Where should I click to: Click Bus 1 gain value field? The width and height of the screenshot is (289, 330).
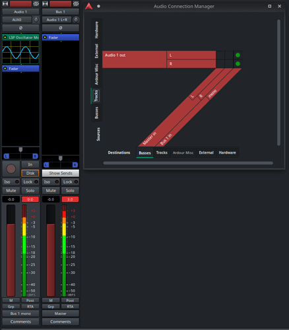click(x=51, y=199)
